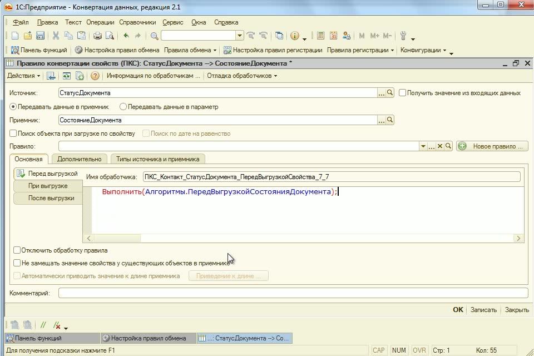Print with the printer icon
The height and width of the screenshot is (356, 534).
coord(97,36)
